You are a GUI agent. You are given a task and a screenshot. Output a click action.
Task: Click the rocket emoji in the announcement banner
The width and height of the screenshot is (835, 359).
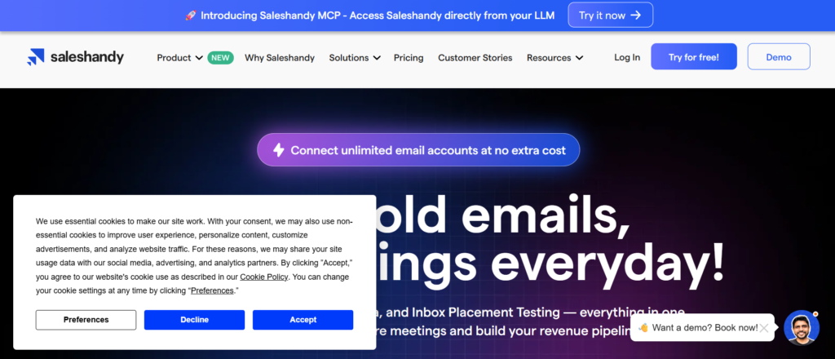coord(190,16)
